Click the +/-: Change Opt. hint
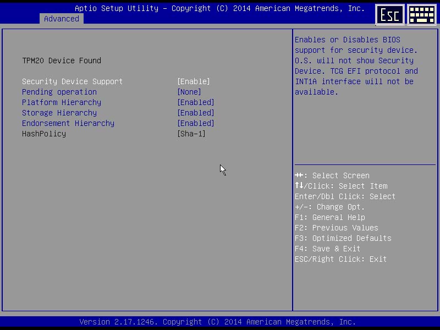Screen dimensions: 440x330 coord(329,207)
